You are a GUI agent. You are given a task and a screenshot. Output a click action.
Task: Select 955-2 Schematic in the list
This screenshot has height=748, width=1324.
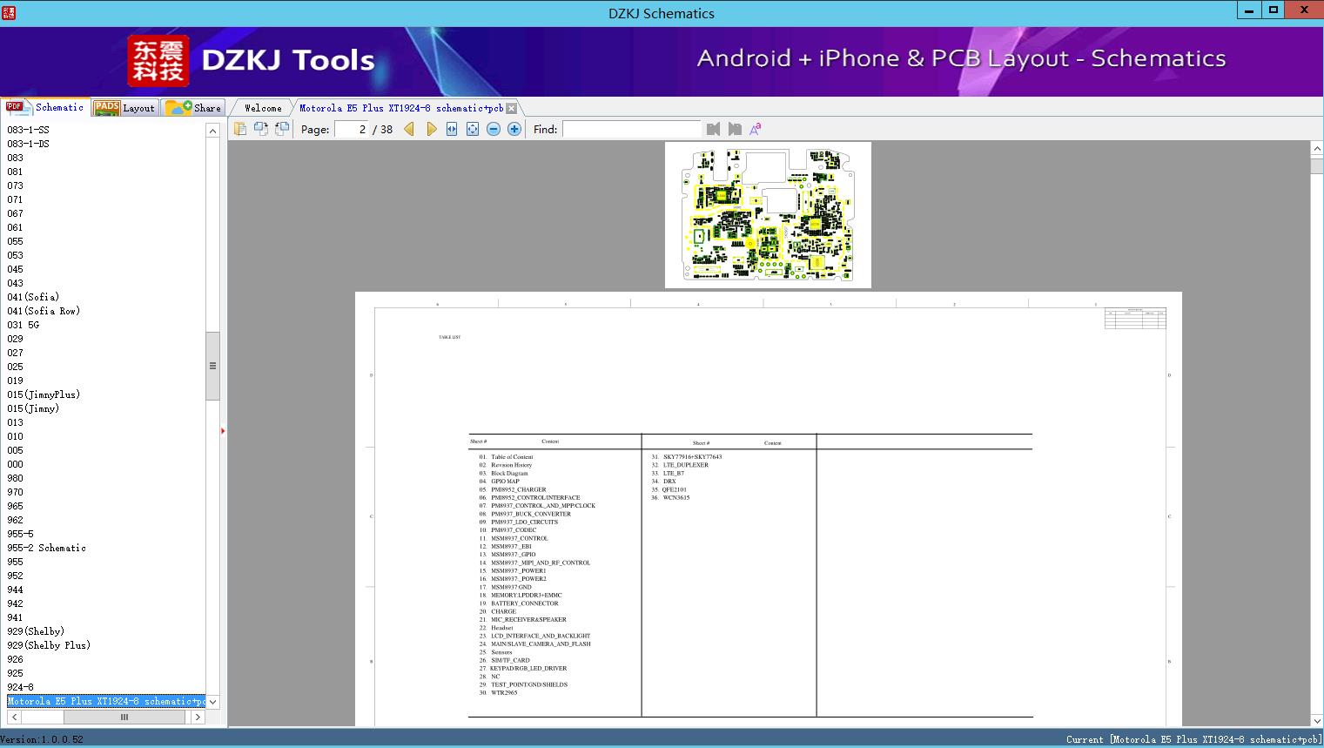pos(46,548)
